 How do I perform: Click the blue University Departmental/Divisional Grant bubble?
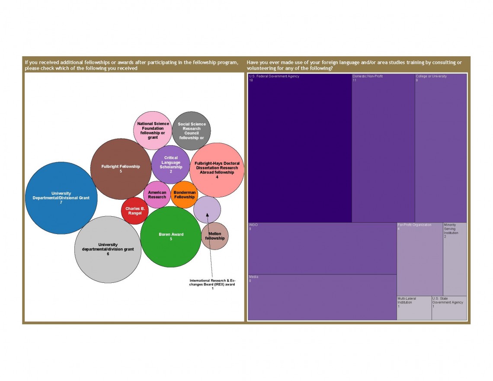click(61, 198)
